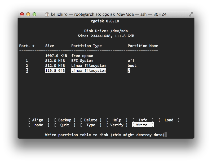Click partition 1's 512.0 MiB size
Screen dimensions: 212x163
pos(55,61)
